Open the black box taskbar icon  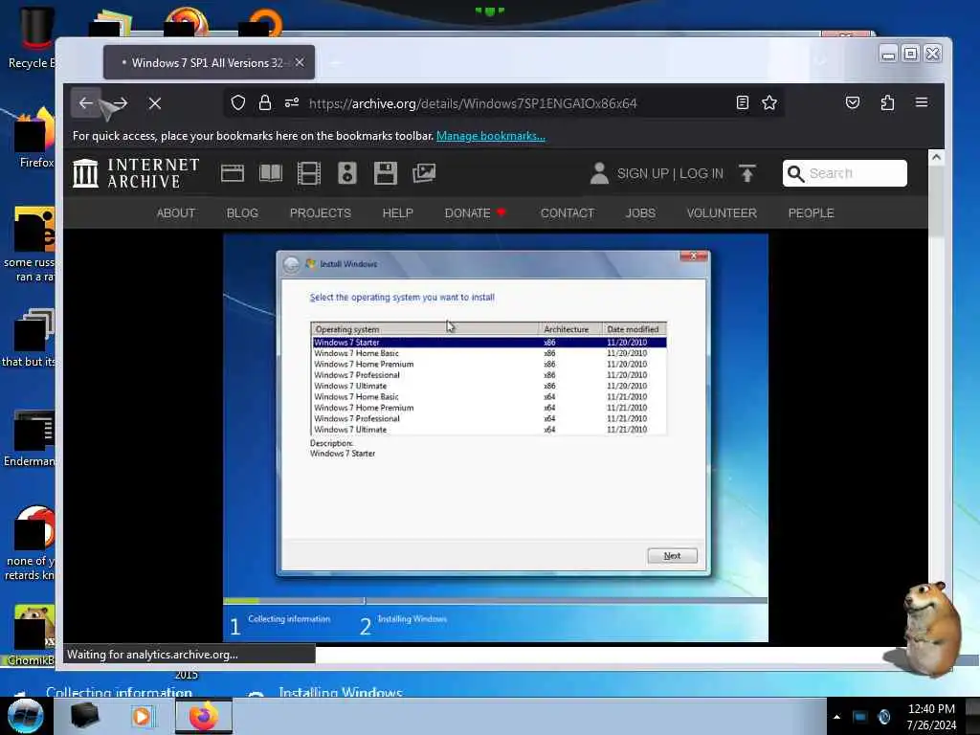click(x=84, y=716)
